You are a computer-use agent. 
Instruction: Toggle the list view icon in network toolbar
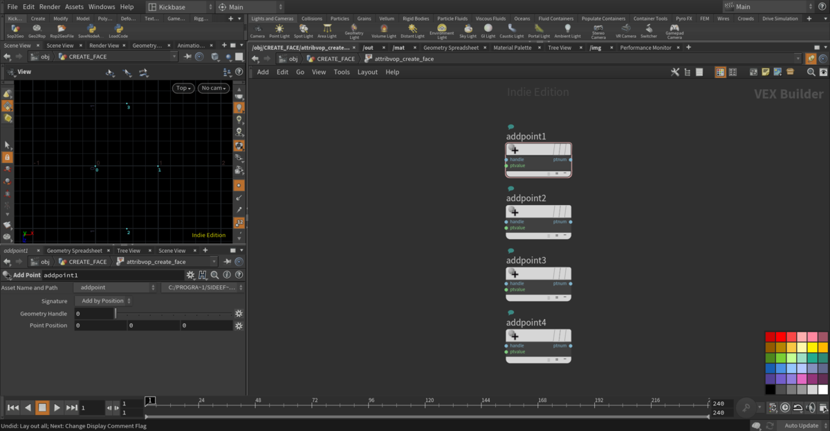tap(699, 72)
